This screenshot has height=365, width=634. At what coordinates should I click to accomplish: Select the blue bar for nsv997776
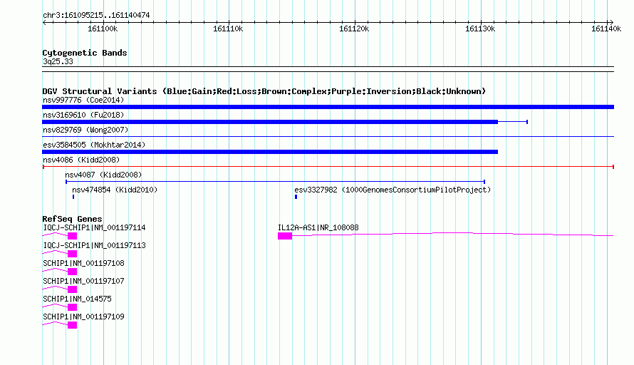point(328,107)
